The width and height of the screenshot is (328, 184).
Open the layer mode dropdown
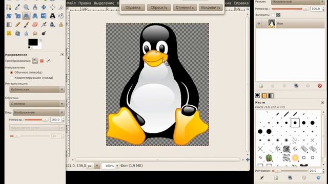[x=298, y=2]
